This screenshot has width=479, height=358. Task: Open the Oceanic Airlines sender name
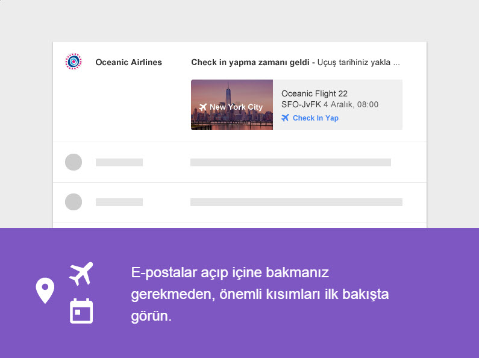tap(128, 62)
